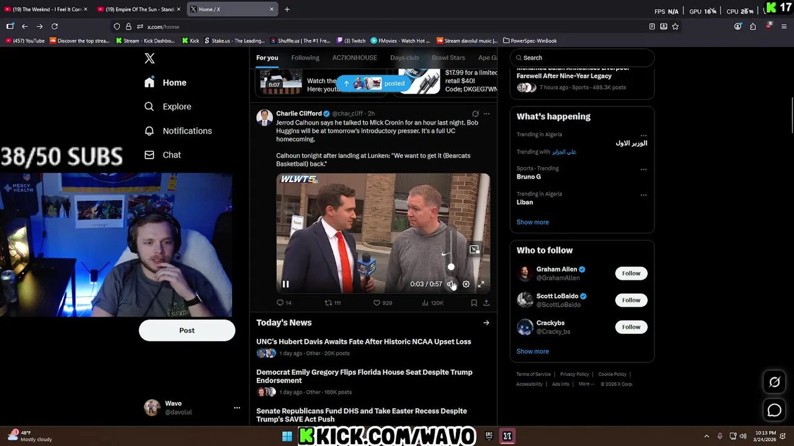The height and width of the screenshot is (446, 794).
Task: Open Charlie Clifford's profile avatar
Action: tap(265, 118)
